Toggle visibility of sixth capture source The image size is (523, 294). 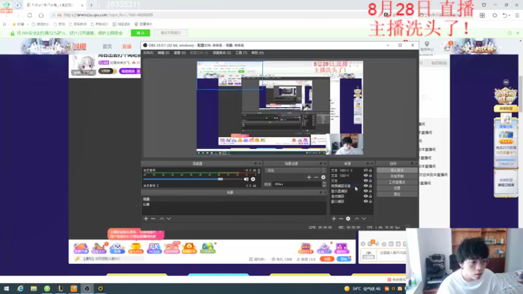tap(365, 196)
